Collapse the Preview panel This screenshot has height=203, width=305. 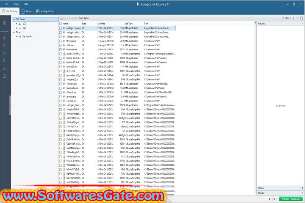click(302, 24)
